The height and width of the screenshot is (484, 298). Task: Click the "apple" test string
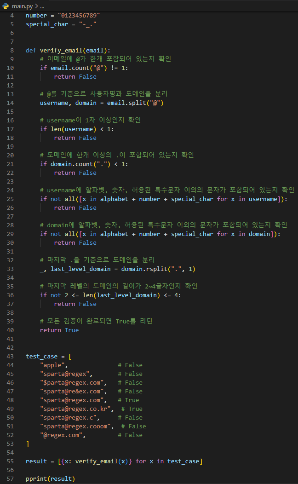(x=52, y=365)
